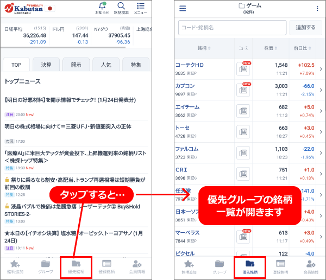Viewport: 326px width, 280px height.
Task: Open CRI stock link
Action: pyautogui.click(x=181, y=170)
